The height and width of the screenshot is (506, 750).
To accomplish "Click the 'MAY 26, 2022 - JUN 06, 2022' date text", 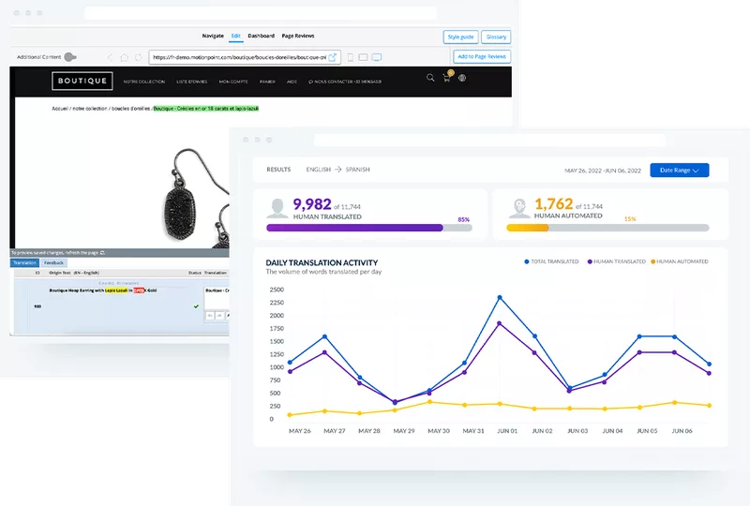I will coord(603,171).
